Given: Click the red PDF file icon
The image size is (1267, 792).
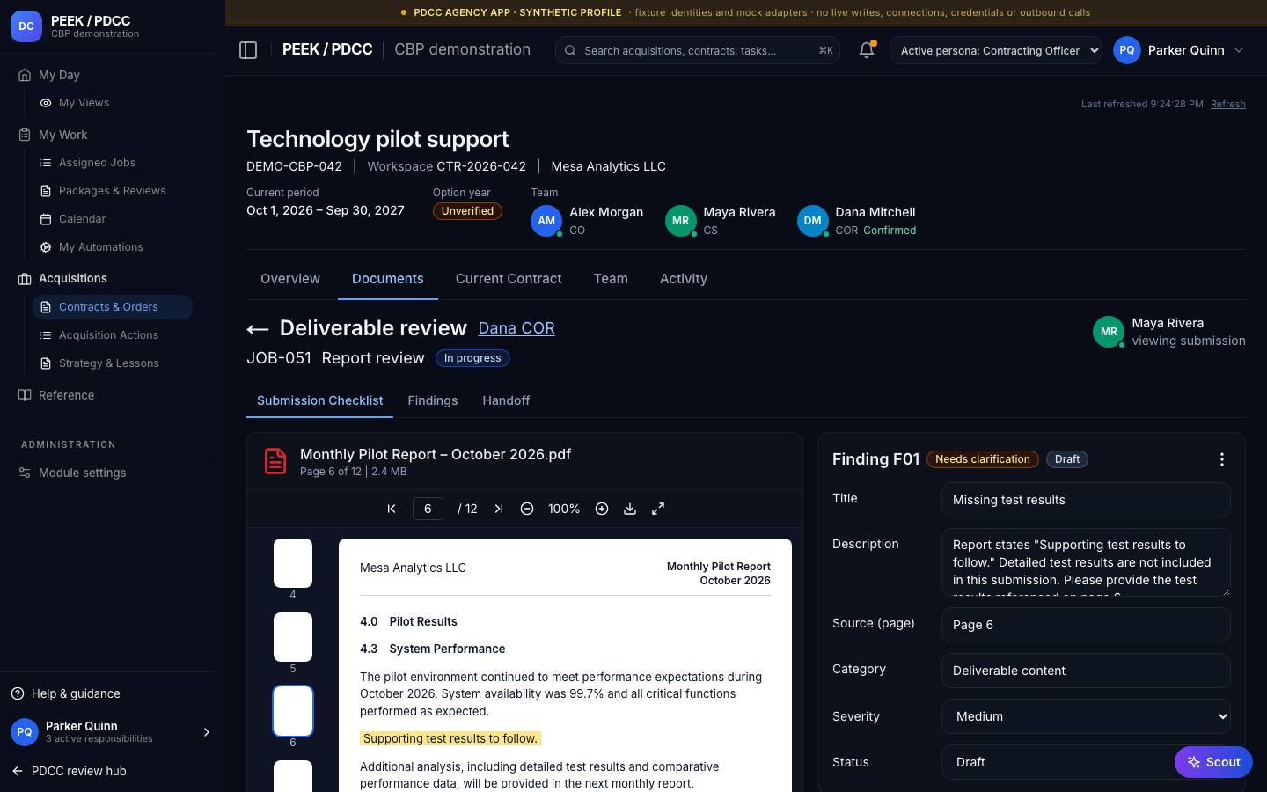Looking at the screenshot, I should coord(275,461).
